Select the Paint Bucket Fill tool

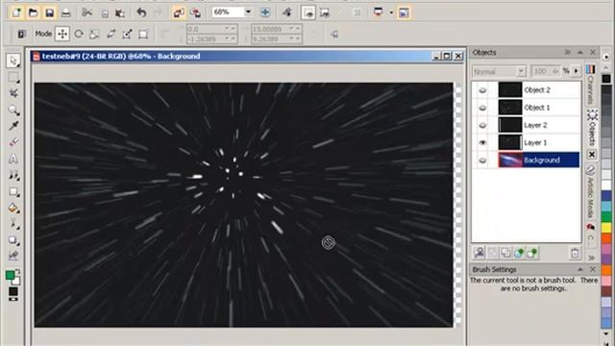point(13,208)
